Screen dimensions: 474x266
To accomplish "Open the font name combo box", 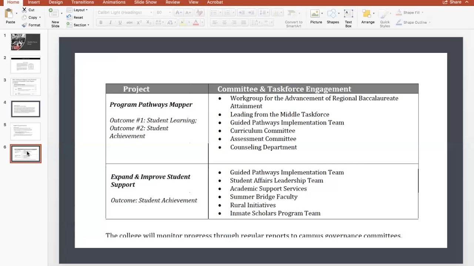I will click(x=125, y=13).
